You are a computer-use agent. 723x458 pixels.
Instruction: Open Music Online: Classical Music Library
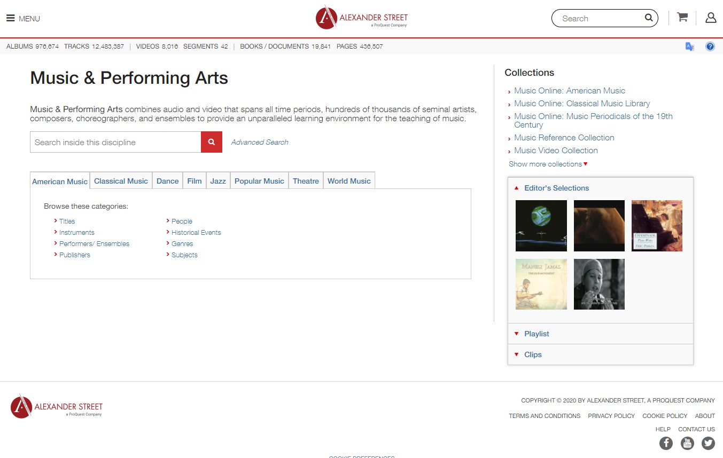582,104
